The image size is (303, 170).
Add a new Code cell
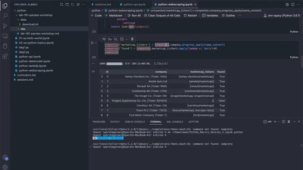point(96,16)
